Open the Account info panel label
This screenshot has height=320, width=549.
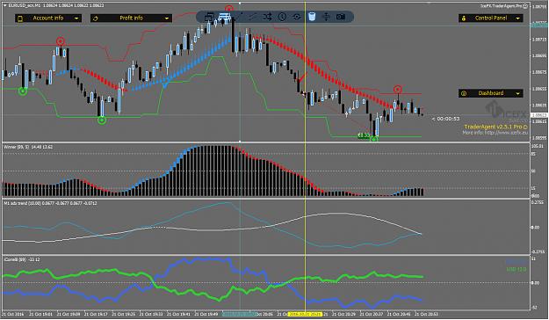(48, 18)
